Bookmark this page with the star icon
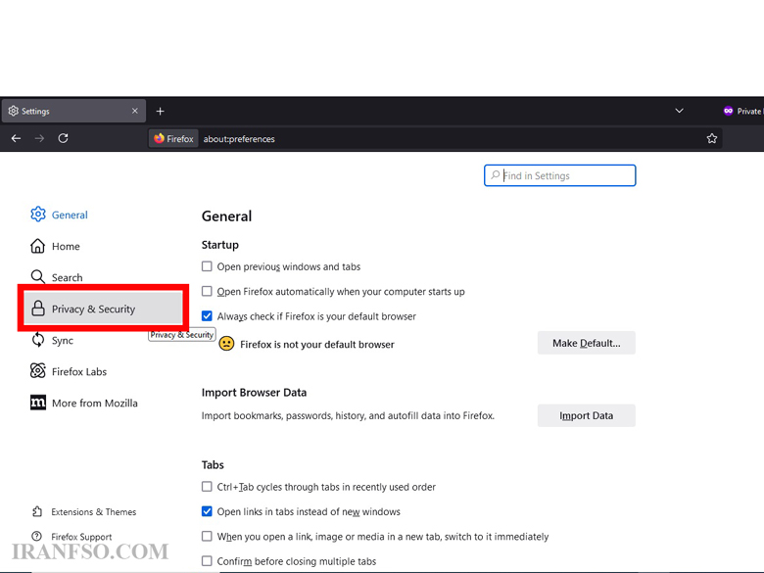Screen dimensions: 764x573 point(712,139)
